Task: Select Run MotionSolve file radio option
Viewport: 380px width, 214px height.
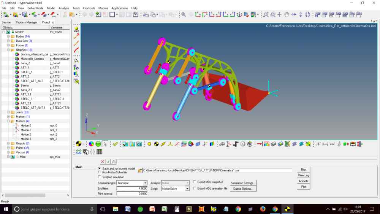Action: point(100,172)
